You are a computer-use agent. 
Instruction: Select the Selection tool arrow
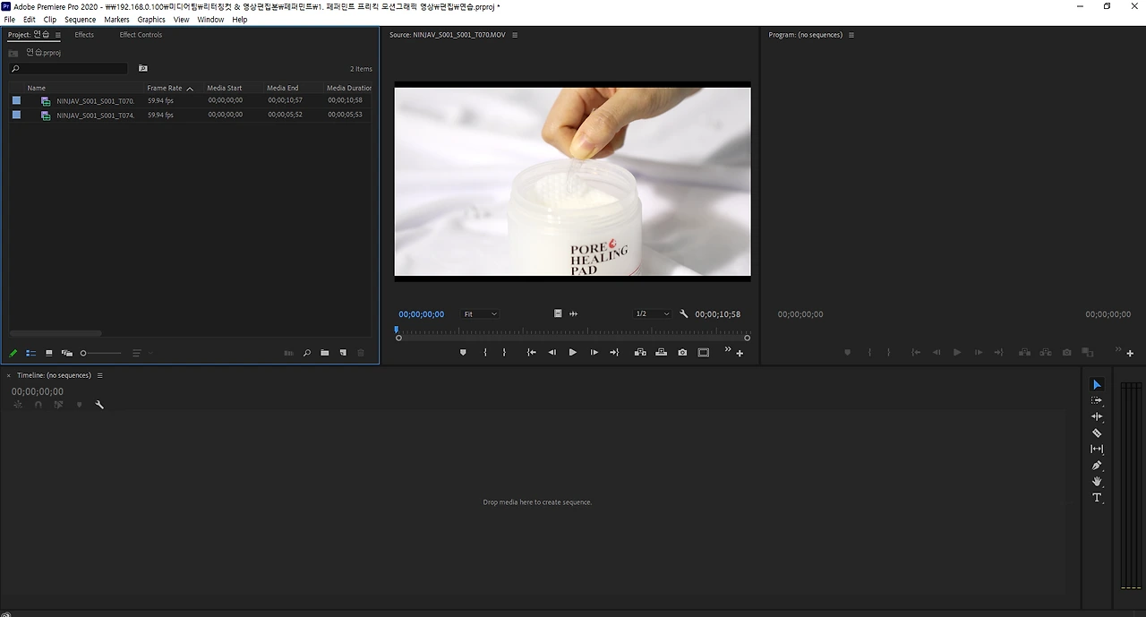(x=1097, y=384)
